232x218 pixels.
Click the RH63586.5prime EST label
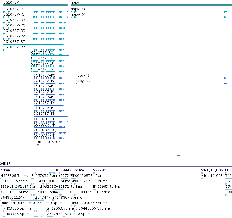[17, 214]
